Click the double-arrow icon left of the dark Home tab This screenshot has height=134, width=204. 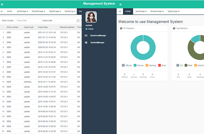(120, 11)
